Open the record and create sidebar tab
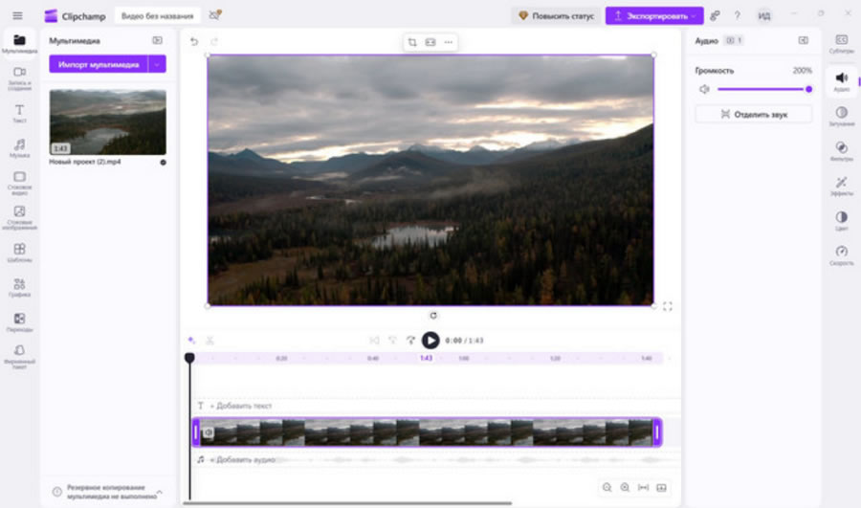The image size is (861, 508). (19, 78)
